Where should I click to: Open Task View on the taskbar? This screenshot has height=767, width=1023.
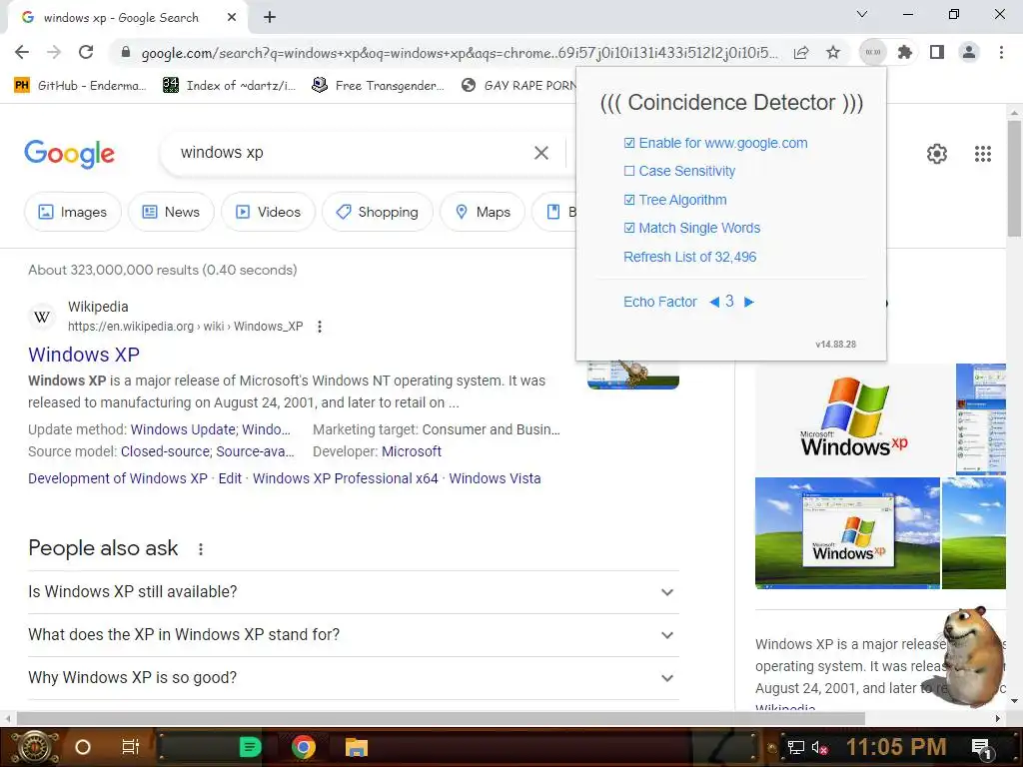click(x=131, y=747)
